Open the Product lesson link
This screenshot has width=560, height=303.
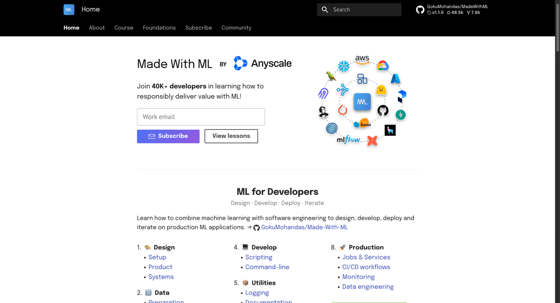[x=160, y=267]
